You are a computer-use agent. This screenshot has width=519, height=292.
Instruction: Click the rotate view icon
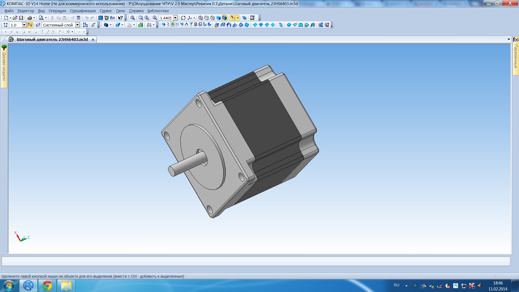coord(183,18)
